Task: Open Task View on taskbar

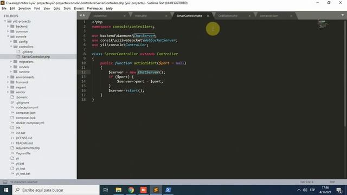Action: pyautogui.click(x=106, y=190)
